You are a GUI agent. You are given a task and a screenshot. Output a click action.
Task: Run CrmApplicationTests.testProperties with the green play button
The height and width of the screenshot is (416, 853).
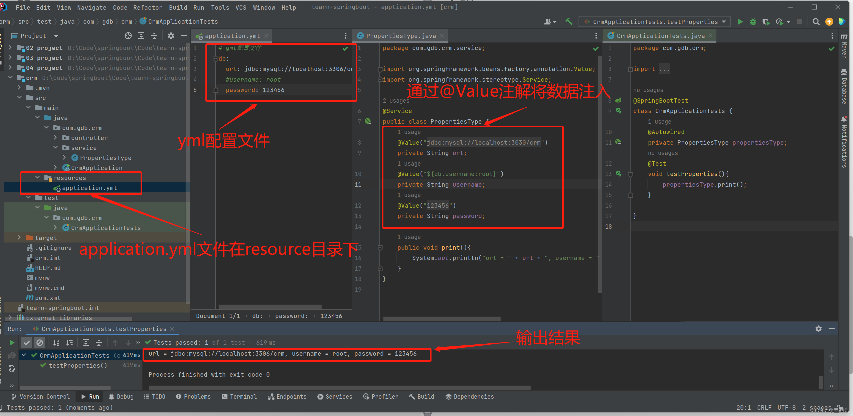[740, 22]
